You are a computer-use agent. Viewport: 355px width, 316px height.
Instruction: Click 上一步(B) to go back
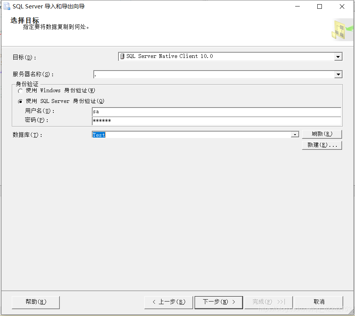(x=168, y=302)
